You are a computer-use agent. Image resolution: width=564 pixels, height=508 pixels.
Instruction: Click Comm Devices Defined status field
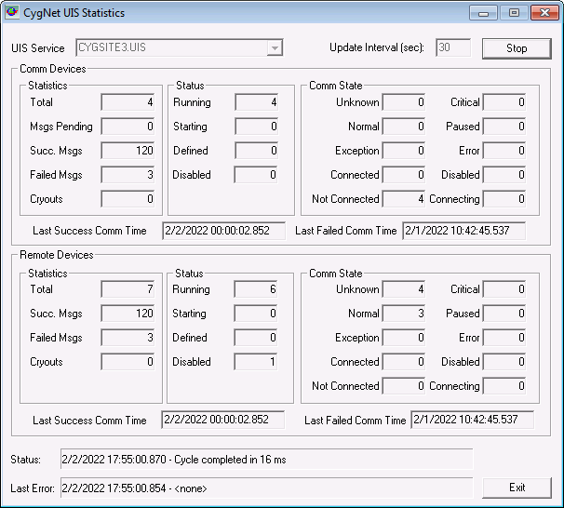coord(257,151)
